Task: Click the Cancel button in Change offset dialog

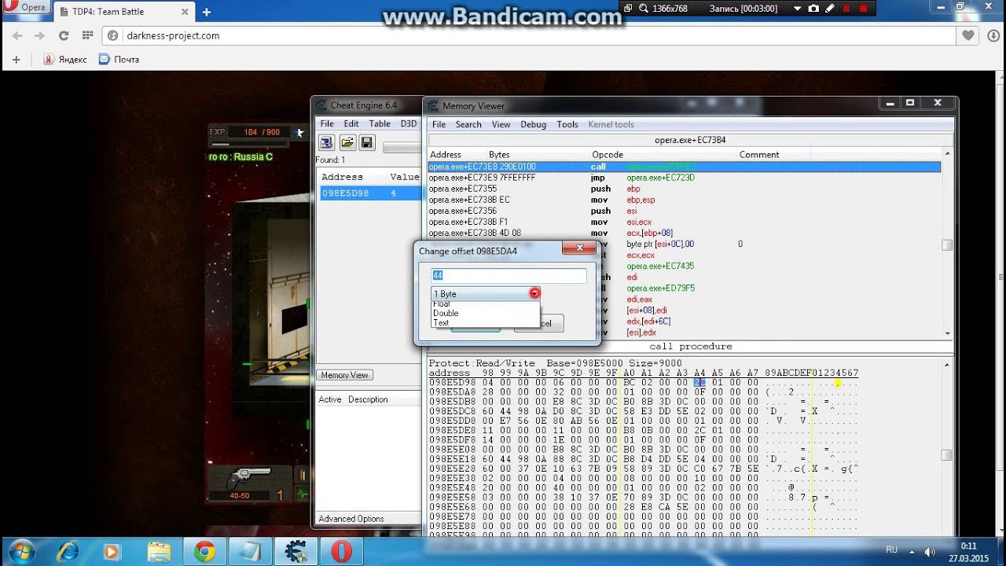Action: coord(539,323)
